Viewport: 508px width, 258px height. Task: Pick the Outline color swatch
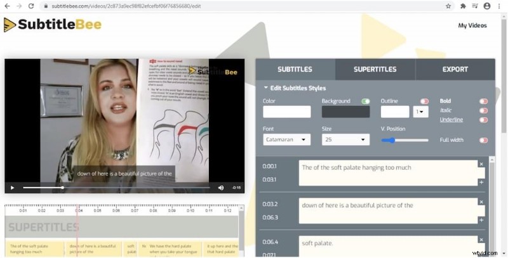pos(395,112)
